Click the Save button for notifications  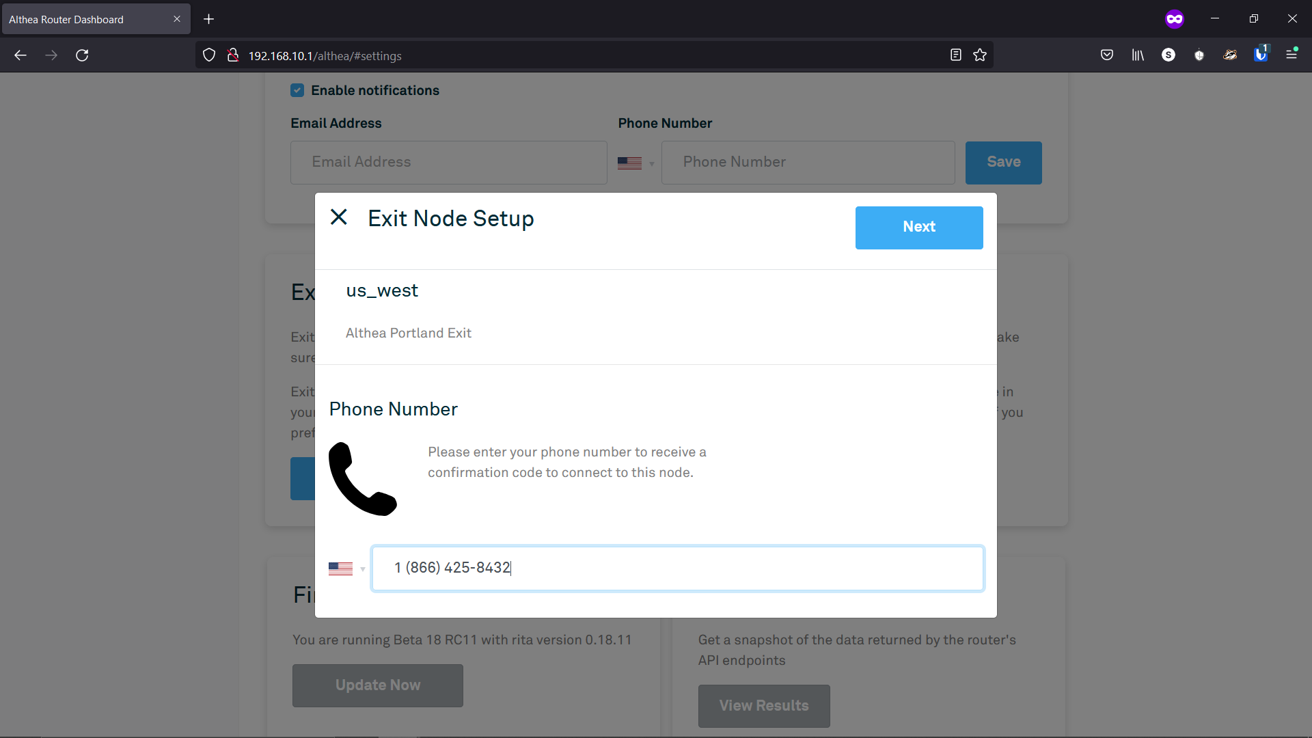point(1004,162)
